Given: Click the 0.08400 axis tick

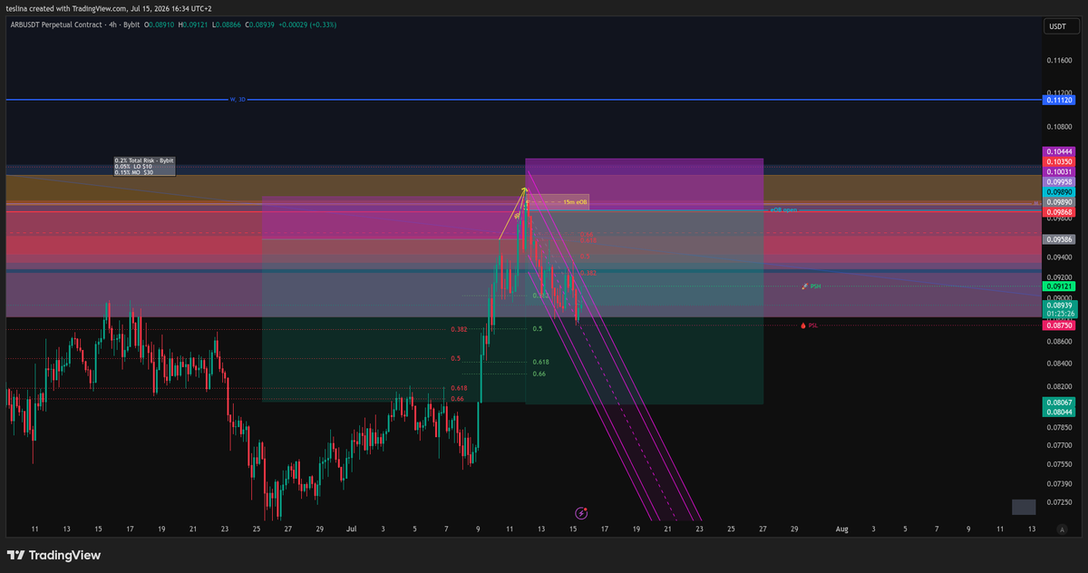Looking at the screenshot, I should coord(1059,364).
